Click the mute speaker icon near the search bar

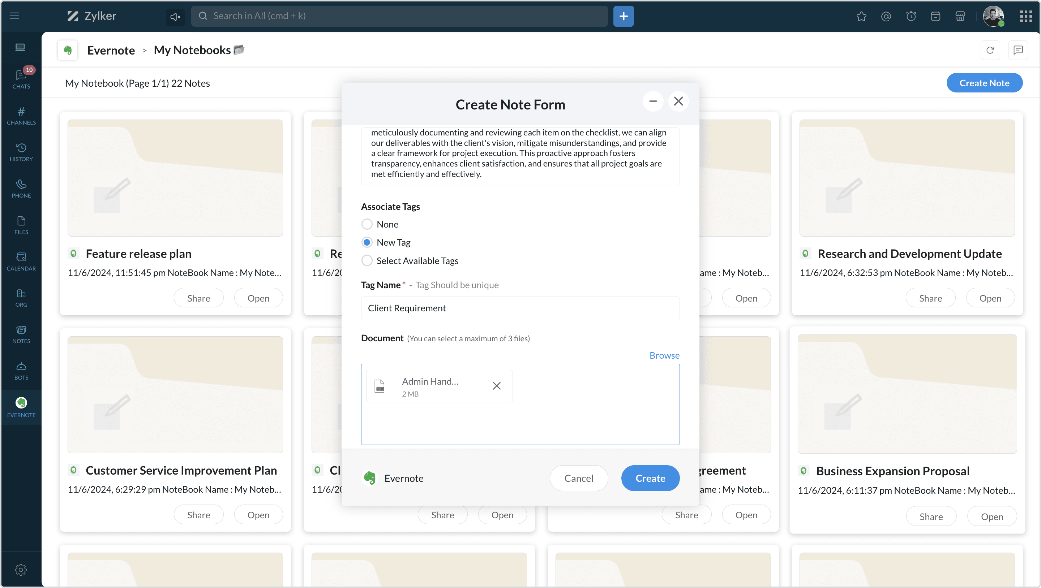click(x=175, y=17)
